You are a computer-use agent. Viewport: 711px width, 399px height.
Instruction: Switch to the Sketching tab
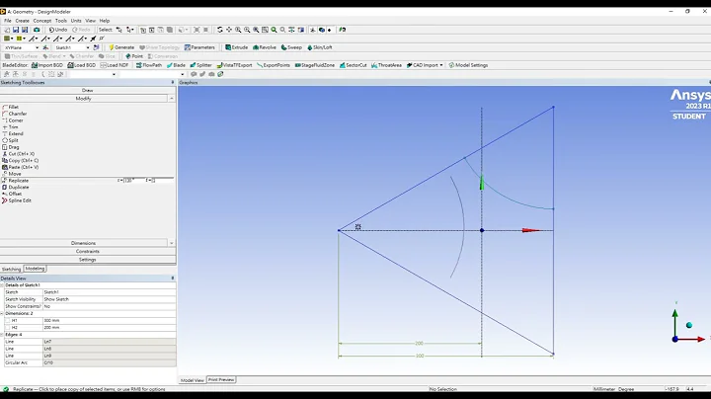tap(11, 269)
